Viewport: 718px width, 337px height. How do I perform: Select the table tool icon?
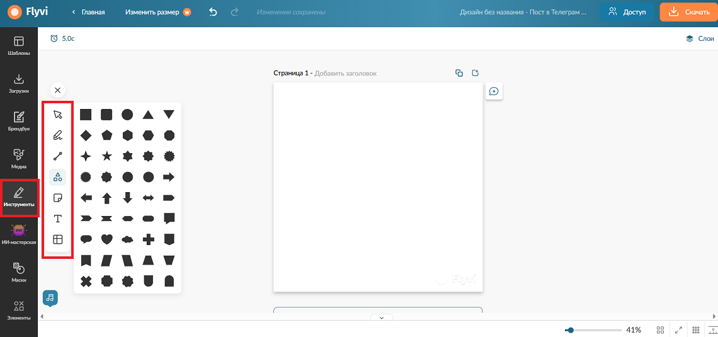pos(58,239)
